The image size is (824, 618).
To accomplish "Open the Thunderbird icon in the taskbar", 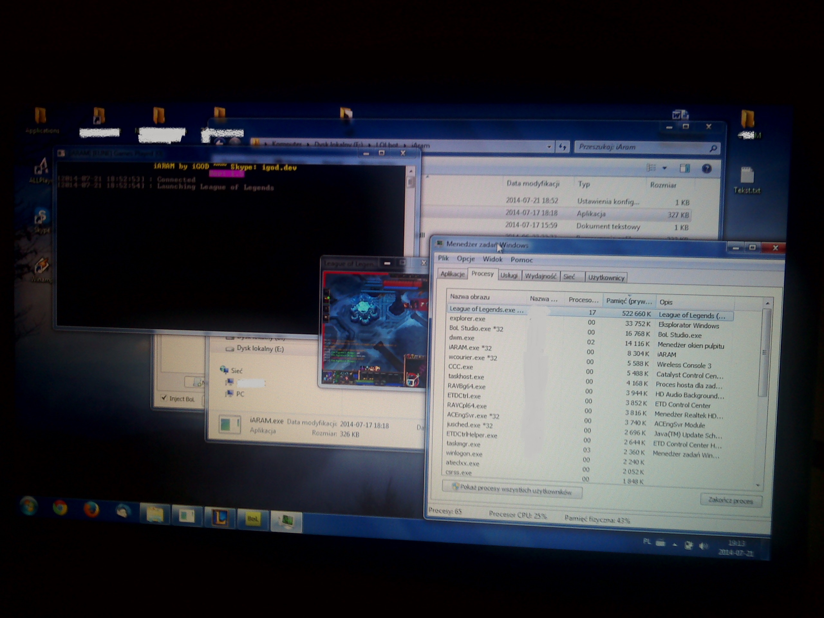I will pyautogui.click(x=123, y=511).
